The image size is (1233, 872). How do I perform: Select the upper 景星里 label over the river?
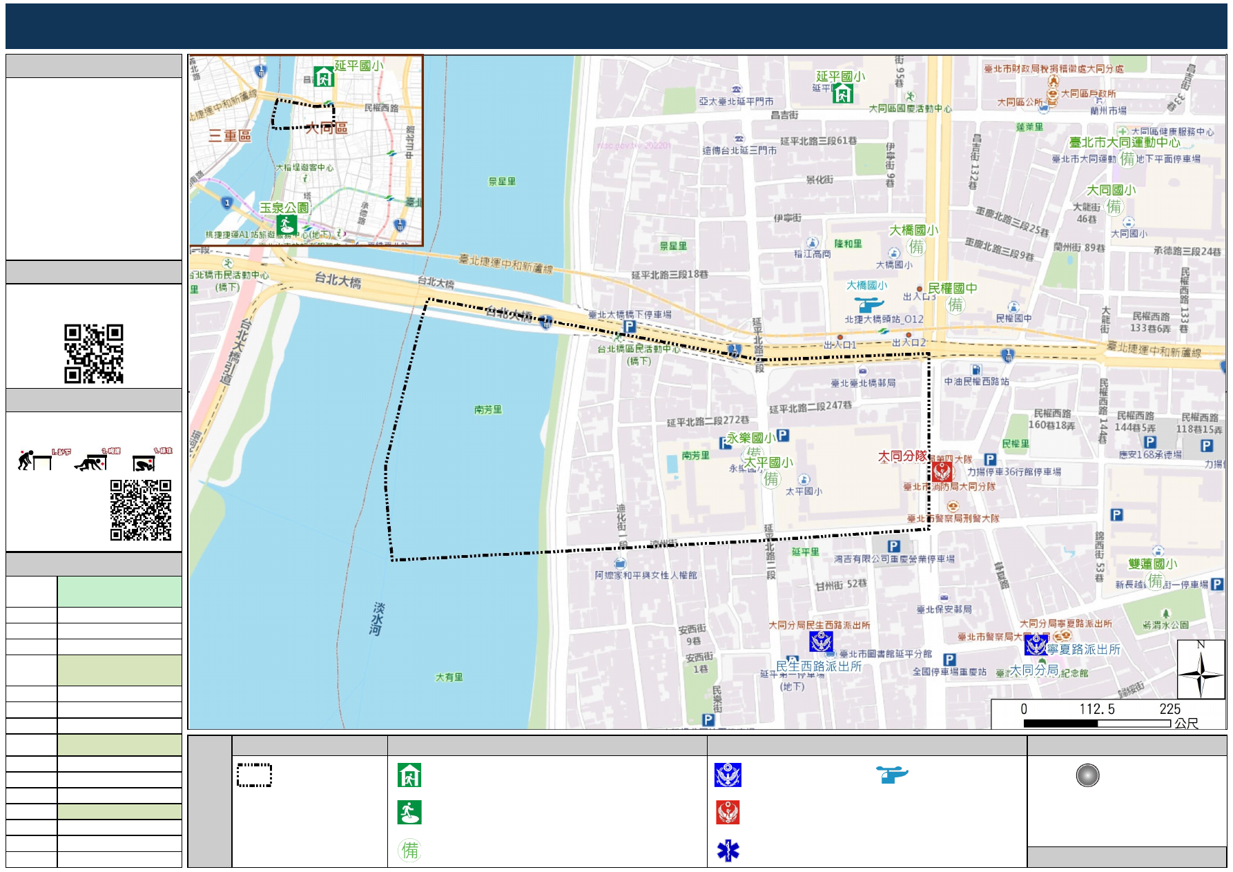503,182
